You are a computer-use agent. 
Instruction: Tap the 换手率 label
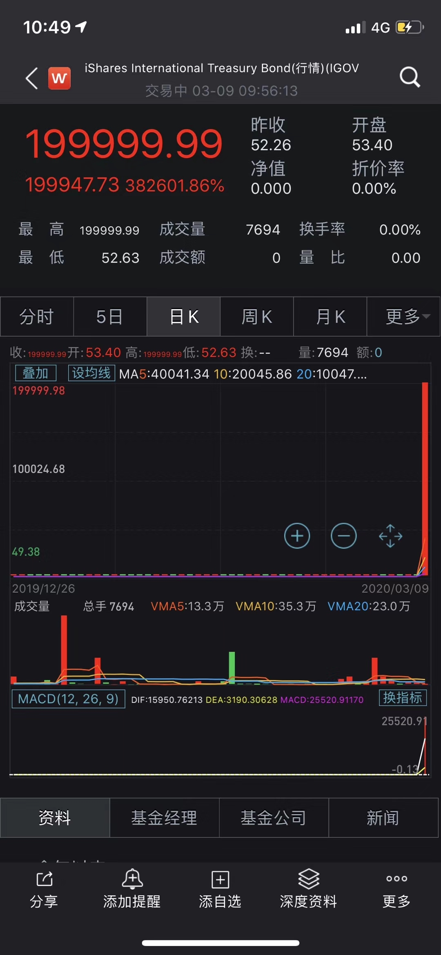click(x=322, y=229)
